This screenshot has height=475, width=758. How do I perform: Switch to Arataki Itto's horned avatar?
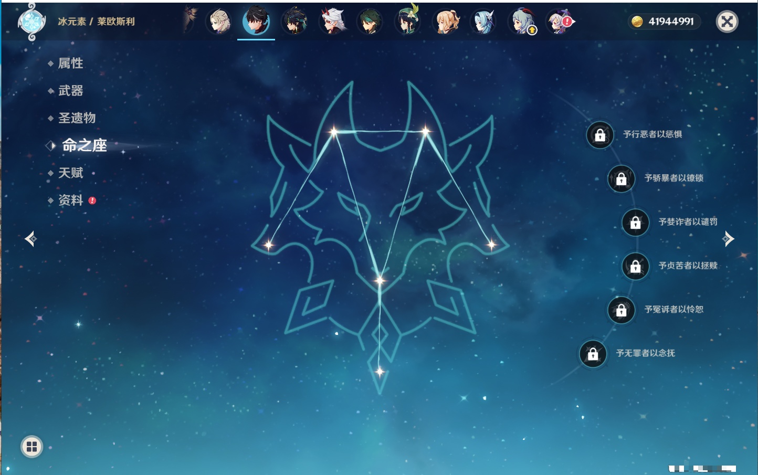coord(332,22)
